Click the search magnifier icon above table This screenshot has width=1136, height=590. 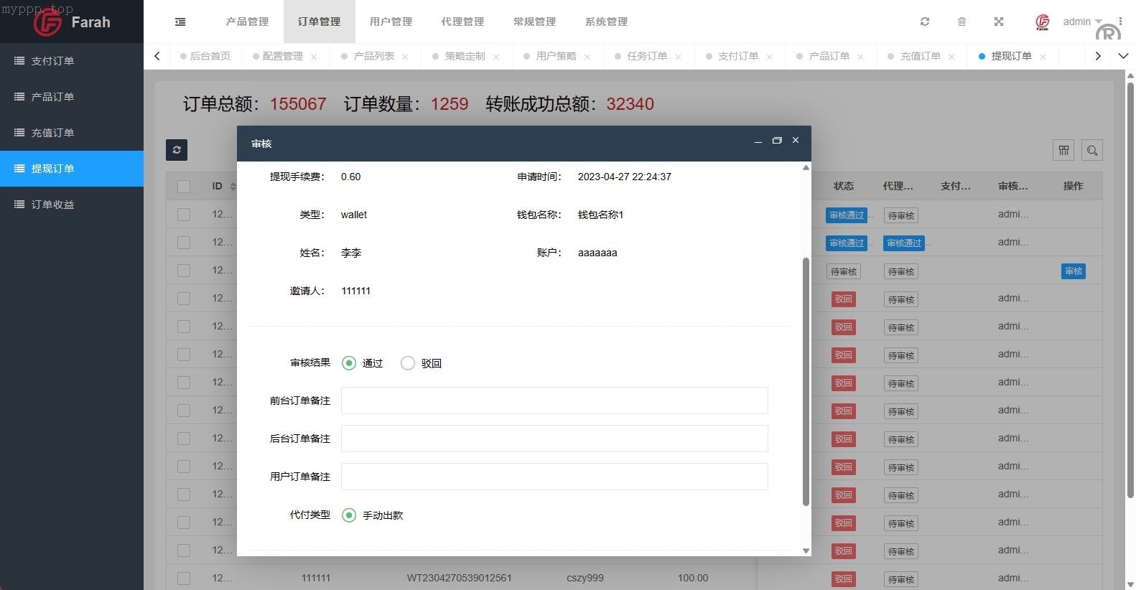[x=1091, y=150]
